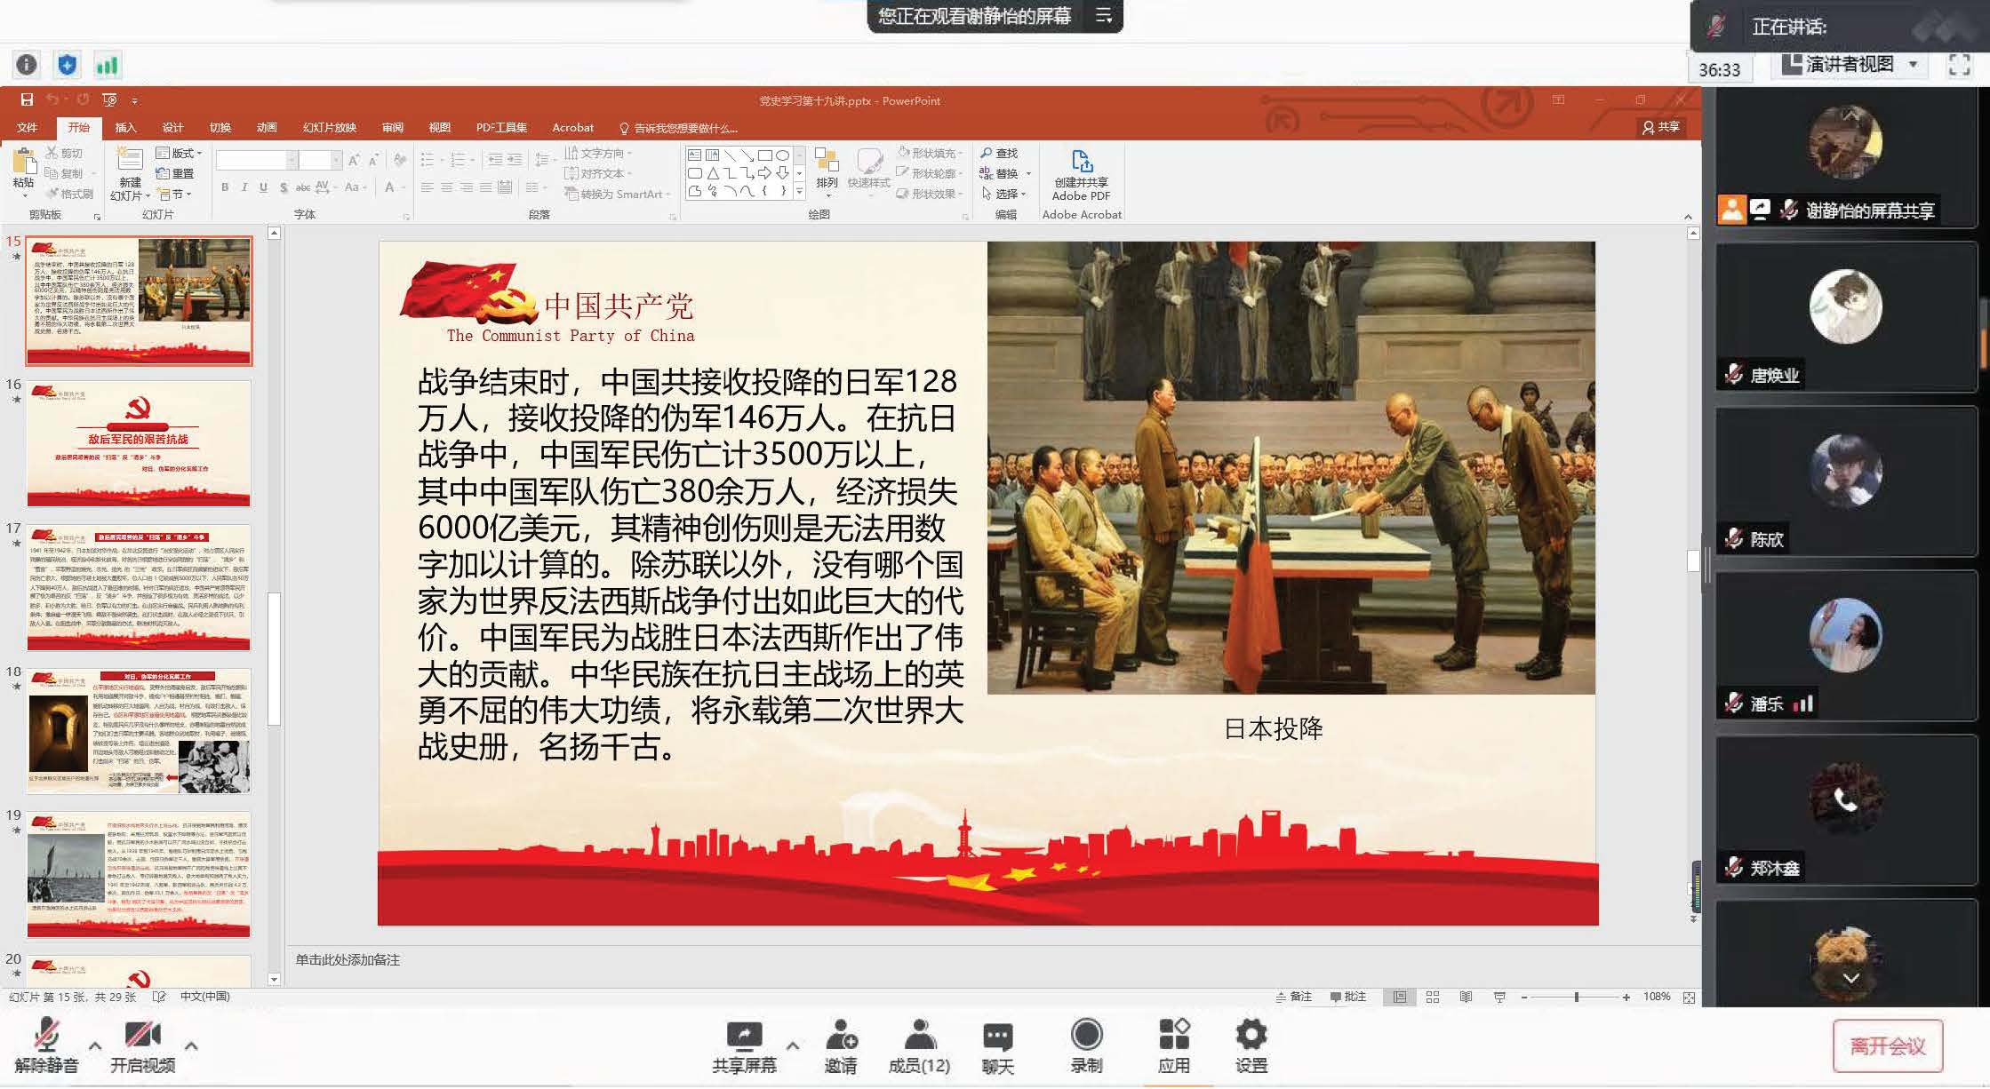Expand the video options arrow
Viewport: 1990px width, 1089px height.
[191, 1045]
